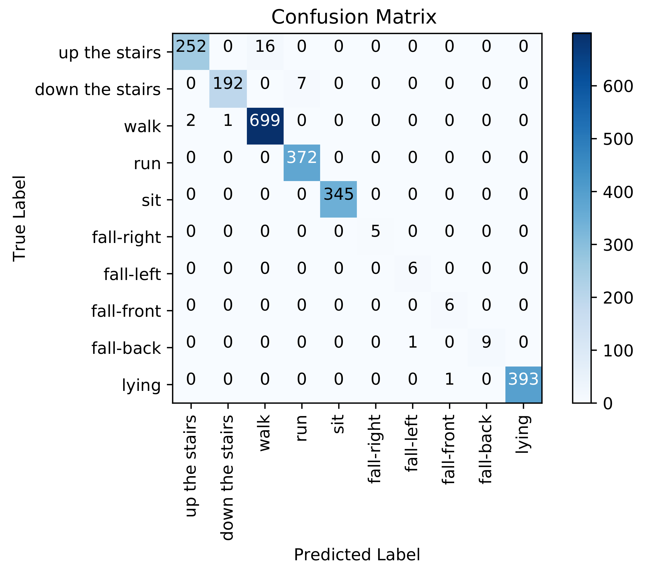Click the Confusion Matrix title
The height and width of the screenshot is (574, 648).
click(354, 17)
